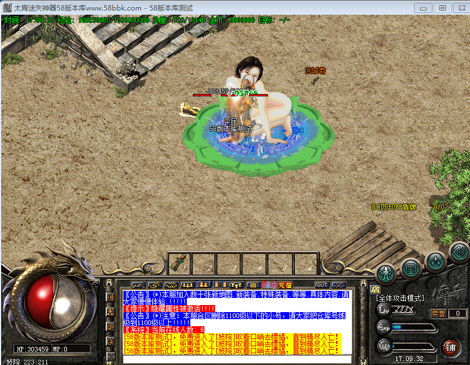The height and width of the screenshot is (365, 470).
Task: Click the three-figures group toolbar icon
Action: click(x=187, y=285)
